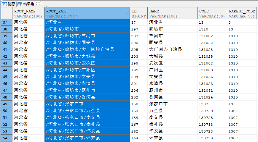Viewport: 258px width, 142px height.
Task: Select path cell /河北省/廊坊市/永清县
Action: coord(87,83)
